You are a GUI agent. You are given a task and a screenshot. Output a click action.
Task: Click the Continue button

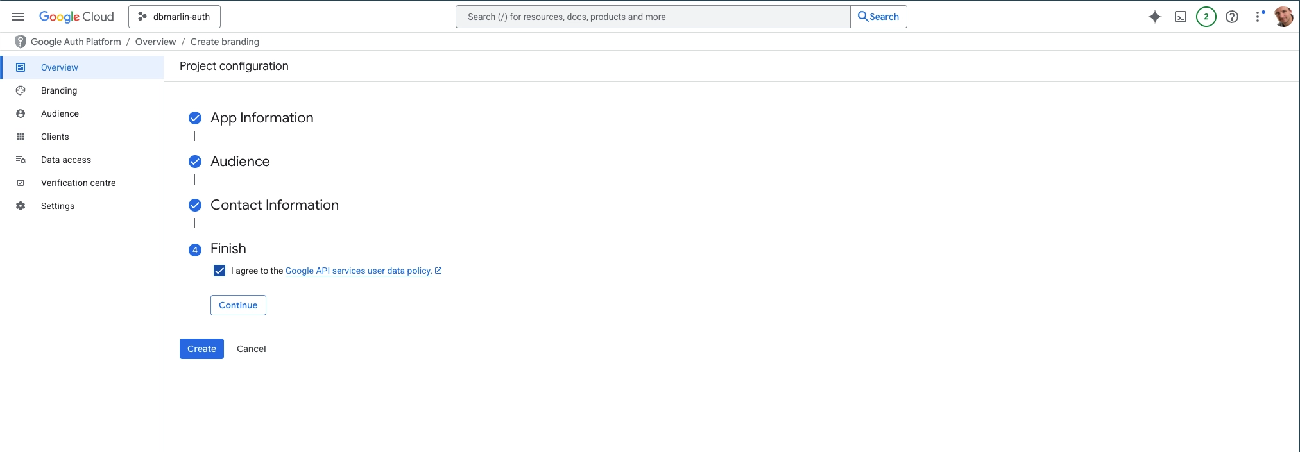click(x=238, y=305)
